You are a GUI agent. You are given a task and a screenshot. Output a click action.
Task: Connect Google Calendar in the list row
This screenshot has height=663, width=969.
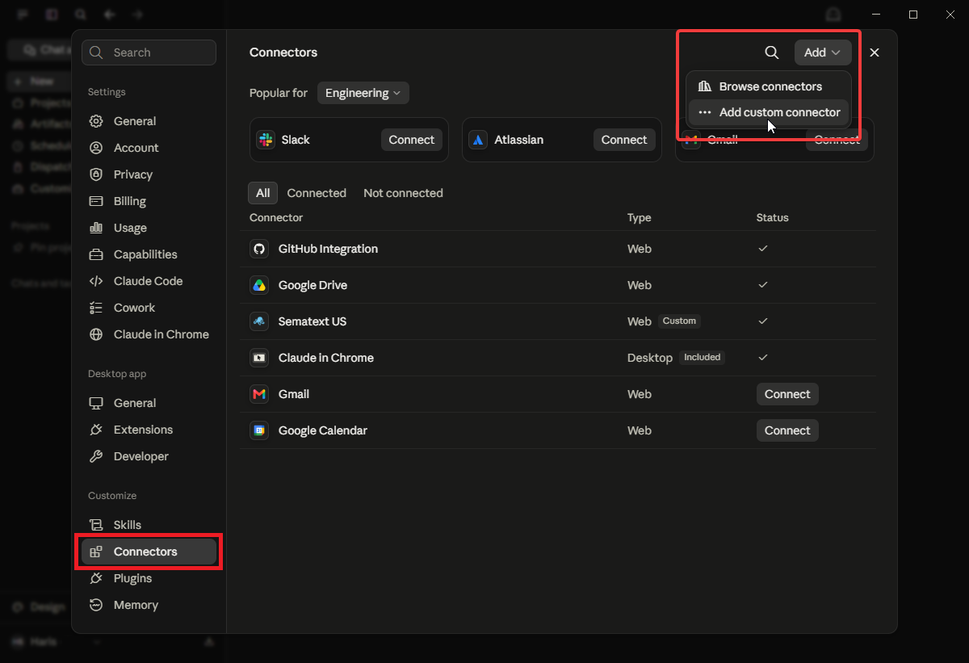pos(787,430)
